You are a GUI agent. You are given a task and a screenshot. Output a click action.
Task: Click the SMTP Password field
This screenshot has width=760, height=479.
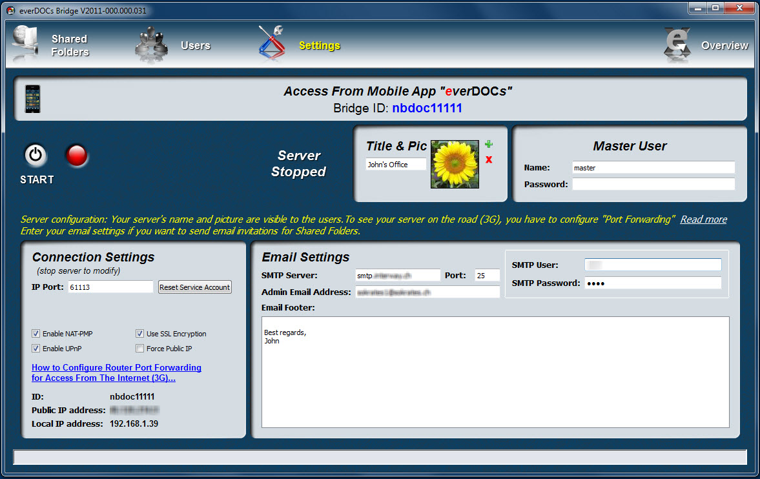[653, 283]
